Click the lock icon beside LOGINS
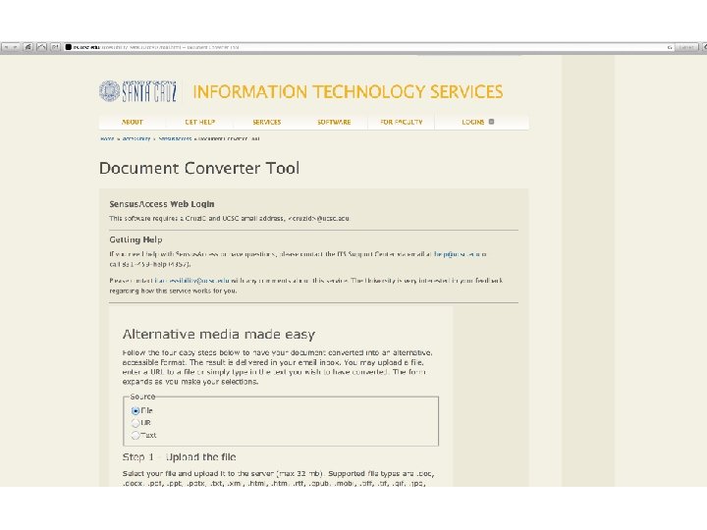 click(x=492, y=122)
